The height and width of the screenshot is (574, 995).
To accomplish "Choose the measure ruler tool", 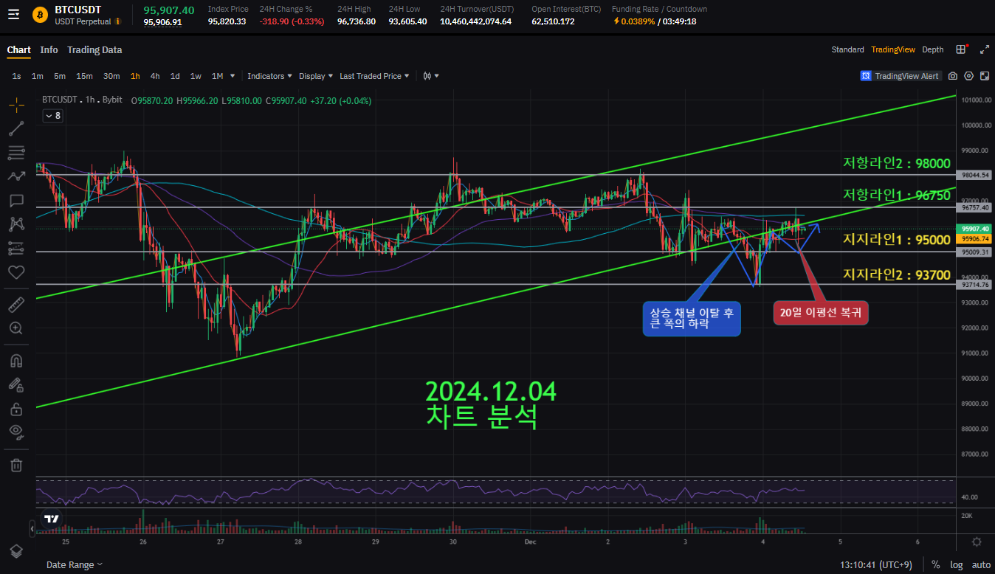I will 16,304.
